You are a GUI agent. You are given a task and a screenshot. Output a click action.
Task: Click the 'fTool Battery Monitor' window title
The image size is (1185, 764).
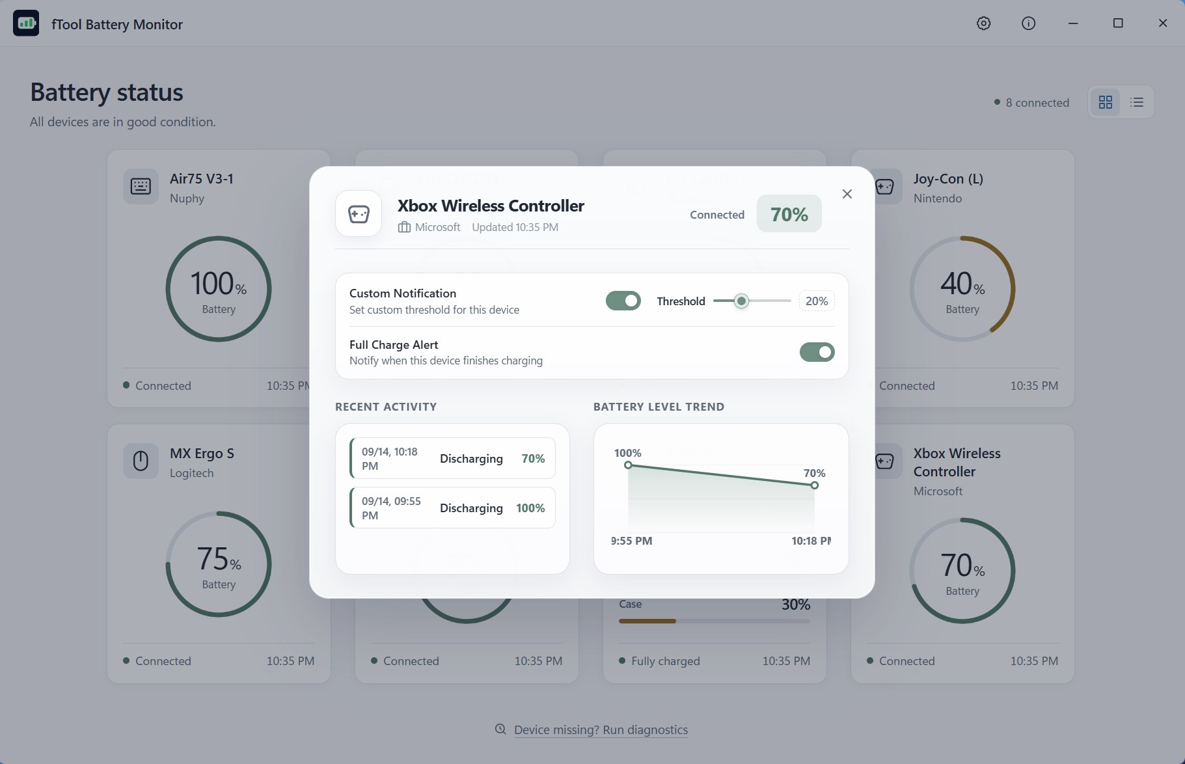(x=117, y=24)
